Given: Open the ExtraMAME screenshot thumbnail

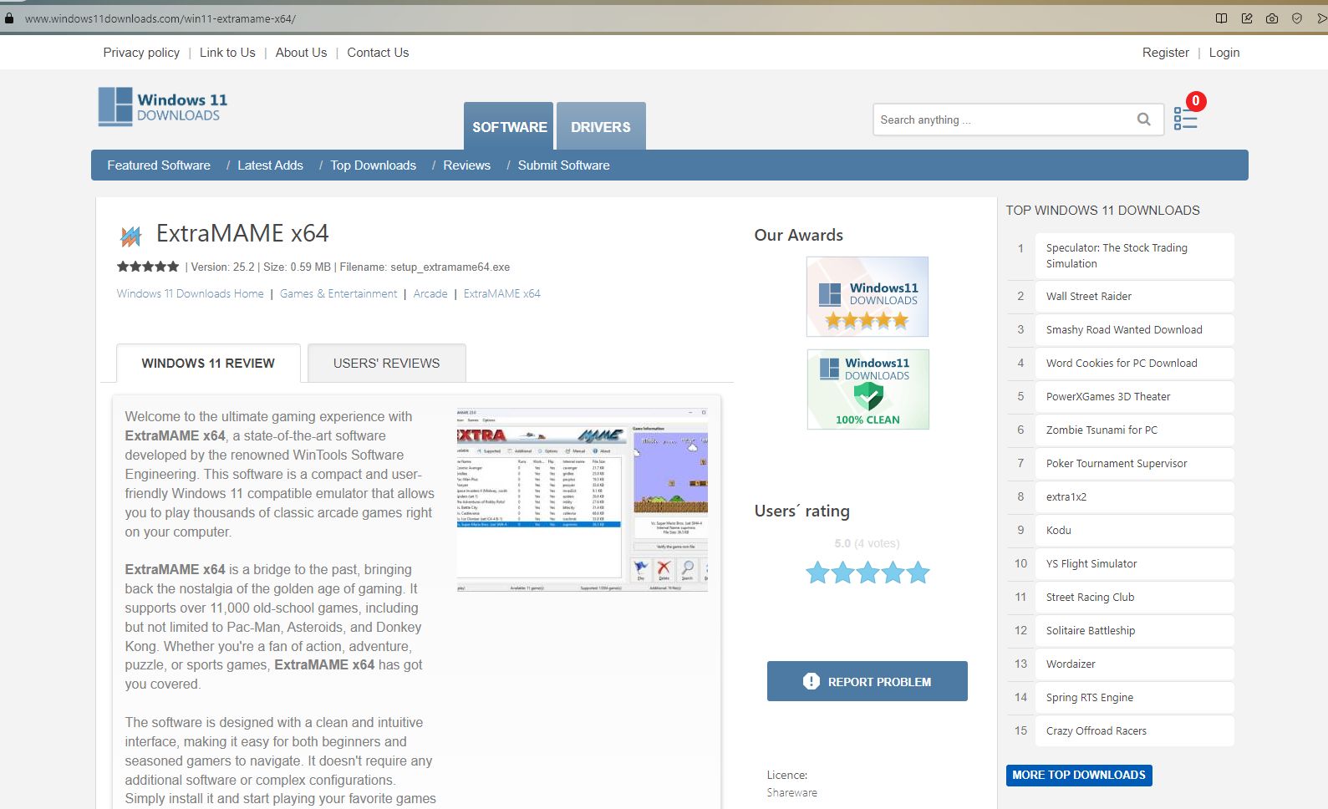Looking at the screenshot, I should click(x=583, y=500).
